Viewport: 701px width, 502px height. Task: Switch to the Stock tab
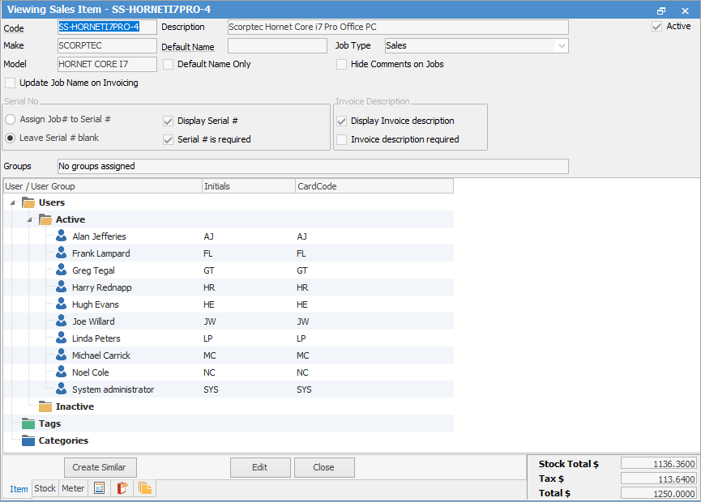point(45,488)
